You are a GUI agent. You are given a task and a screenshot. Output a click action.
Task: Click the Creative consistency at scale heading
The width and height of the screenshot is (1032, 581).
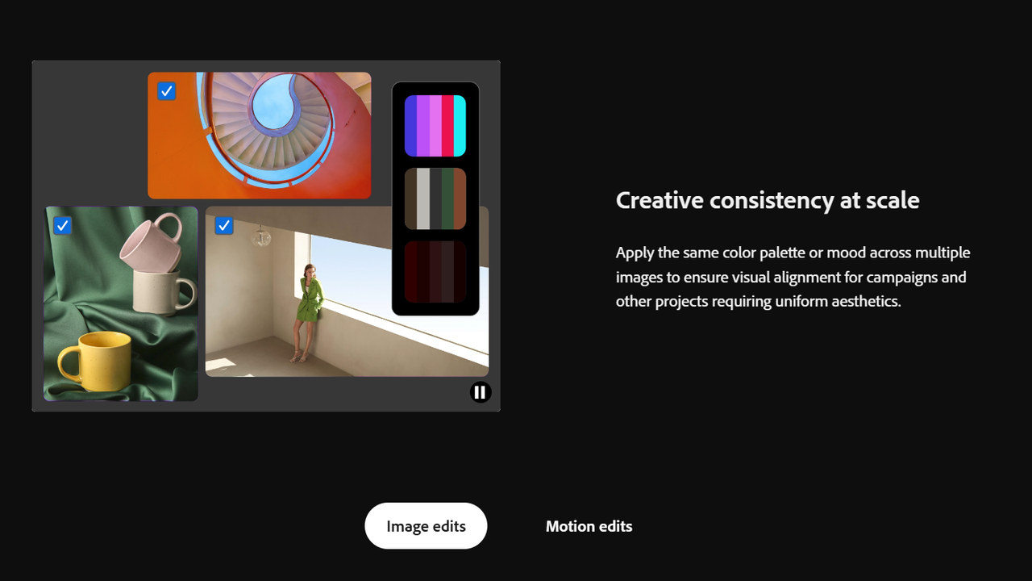(768, 200)
